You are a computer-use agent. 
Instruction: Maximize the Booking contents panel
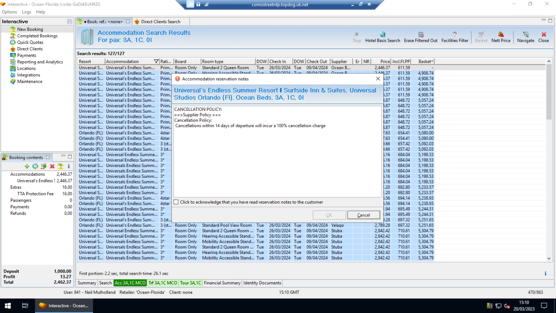(x=70, y=156)
